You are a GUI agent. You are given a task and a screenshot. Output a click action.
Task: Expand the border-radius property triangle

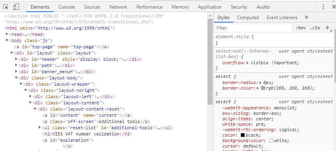(x=261, y=83)
